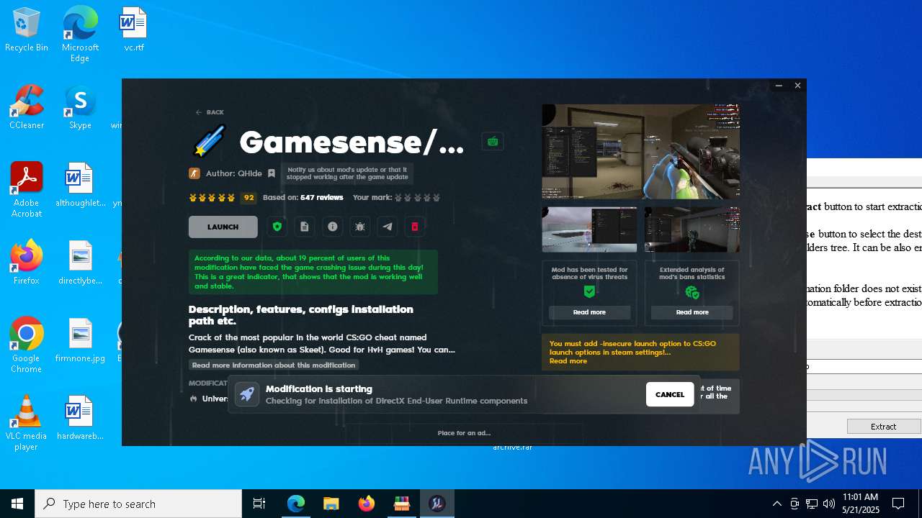
Task: Open Adobe Acrobat desktop shortcut
Action: point(27,190)
